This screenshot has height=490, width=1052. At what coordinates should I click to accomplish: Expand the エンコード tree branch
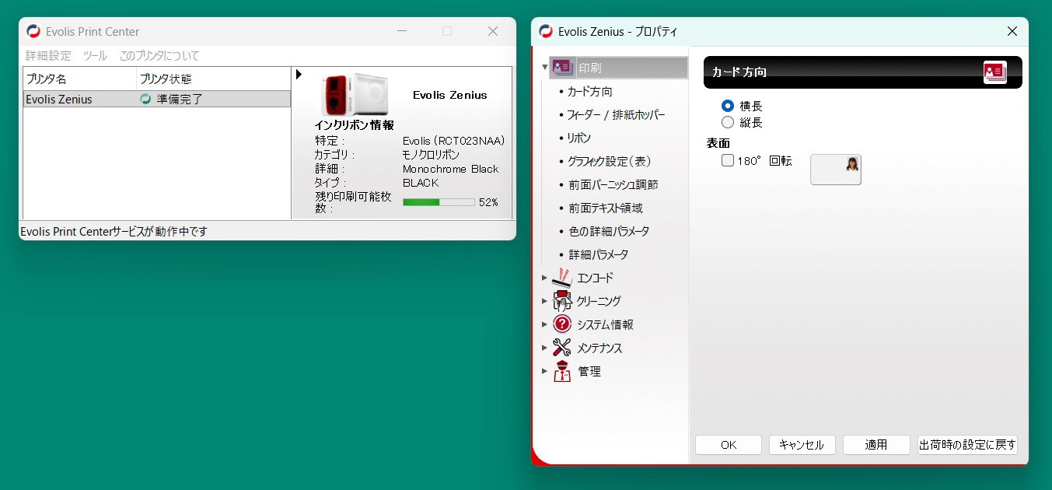coord(543,277)
